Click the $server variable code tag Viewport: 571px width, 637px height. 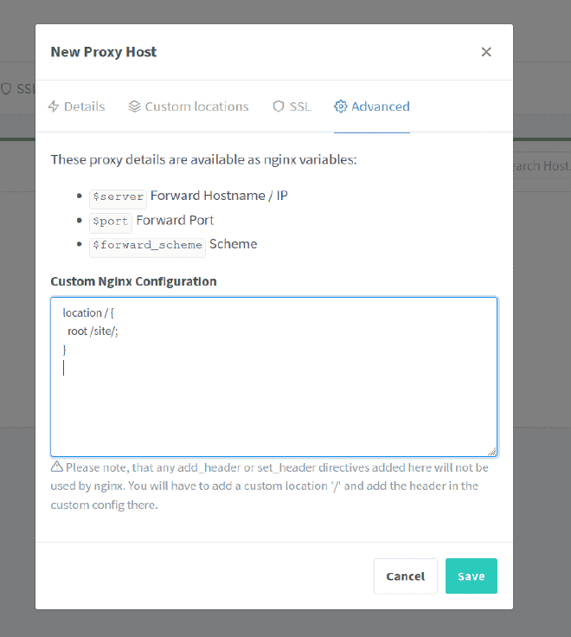point(118,197)
